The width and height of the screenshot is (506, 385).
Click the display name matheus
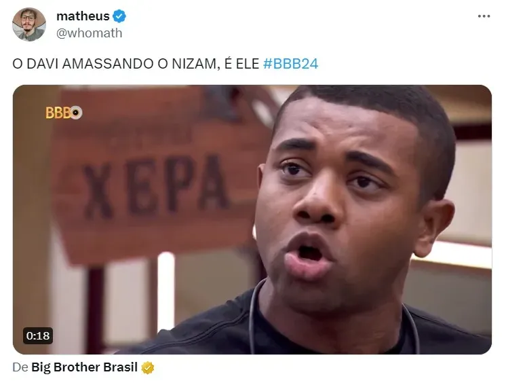pos(83,16)
